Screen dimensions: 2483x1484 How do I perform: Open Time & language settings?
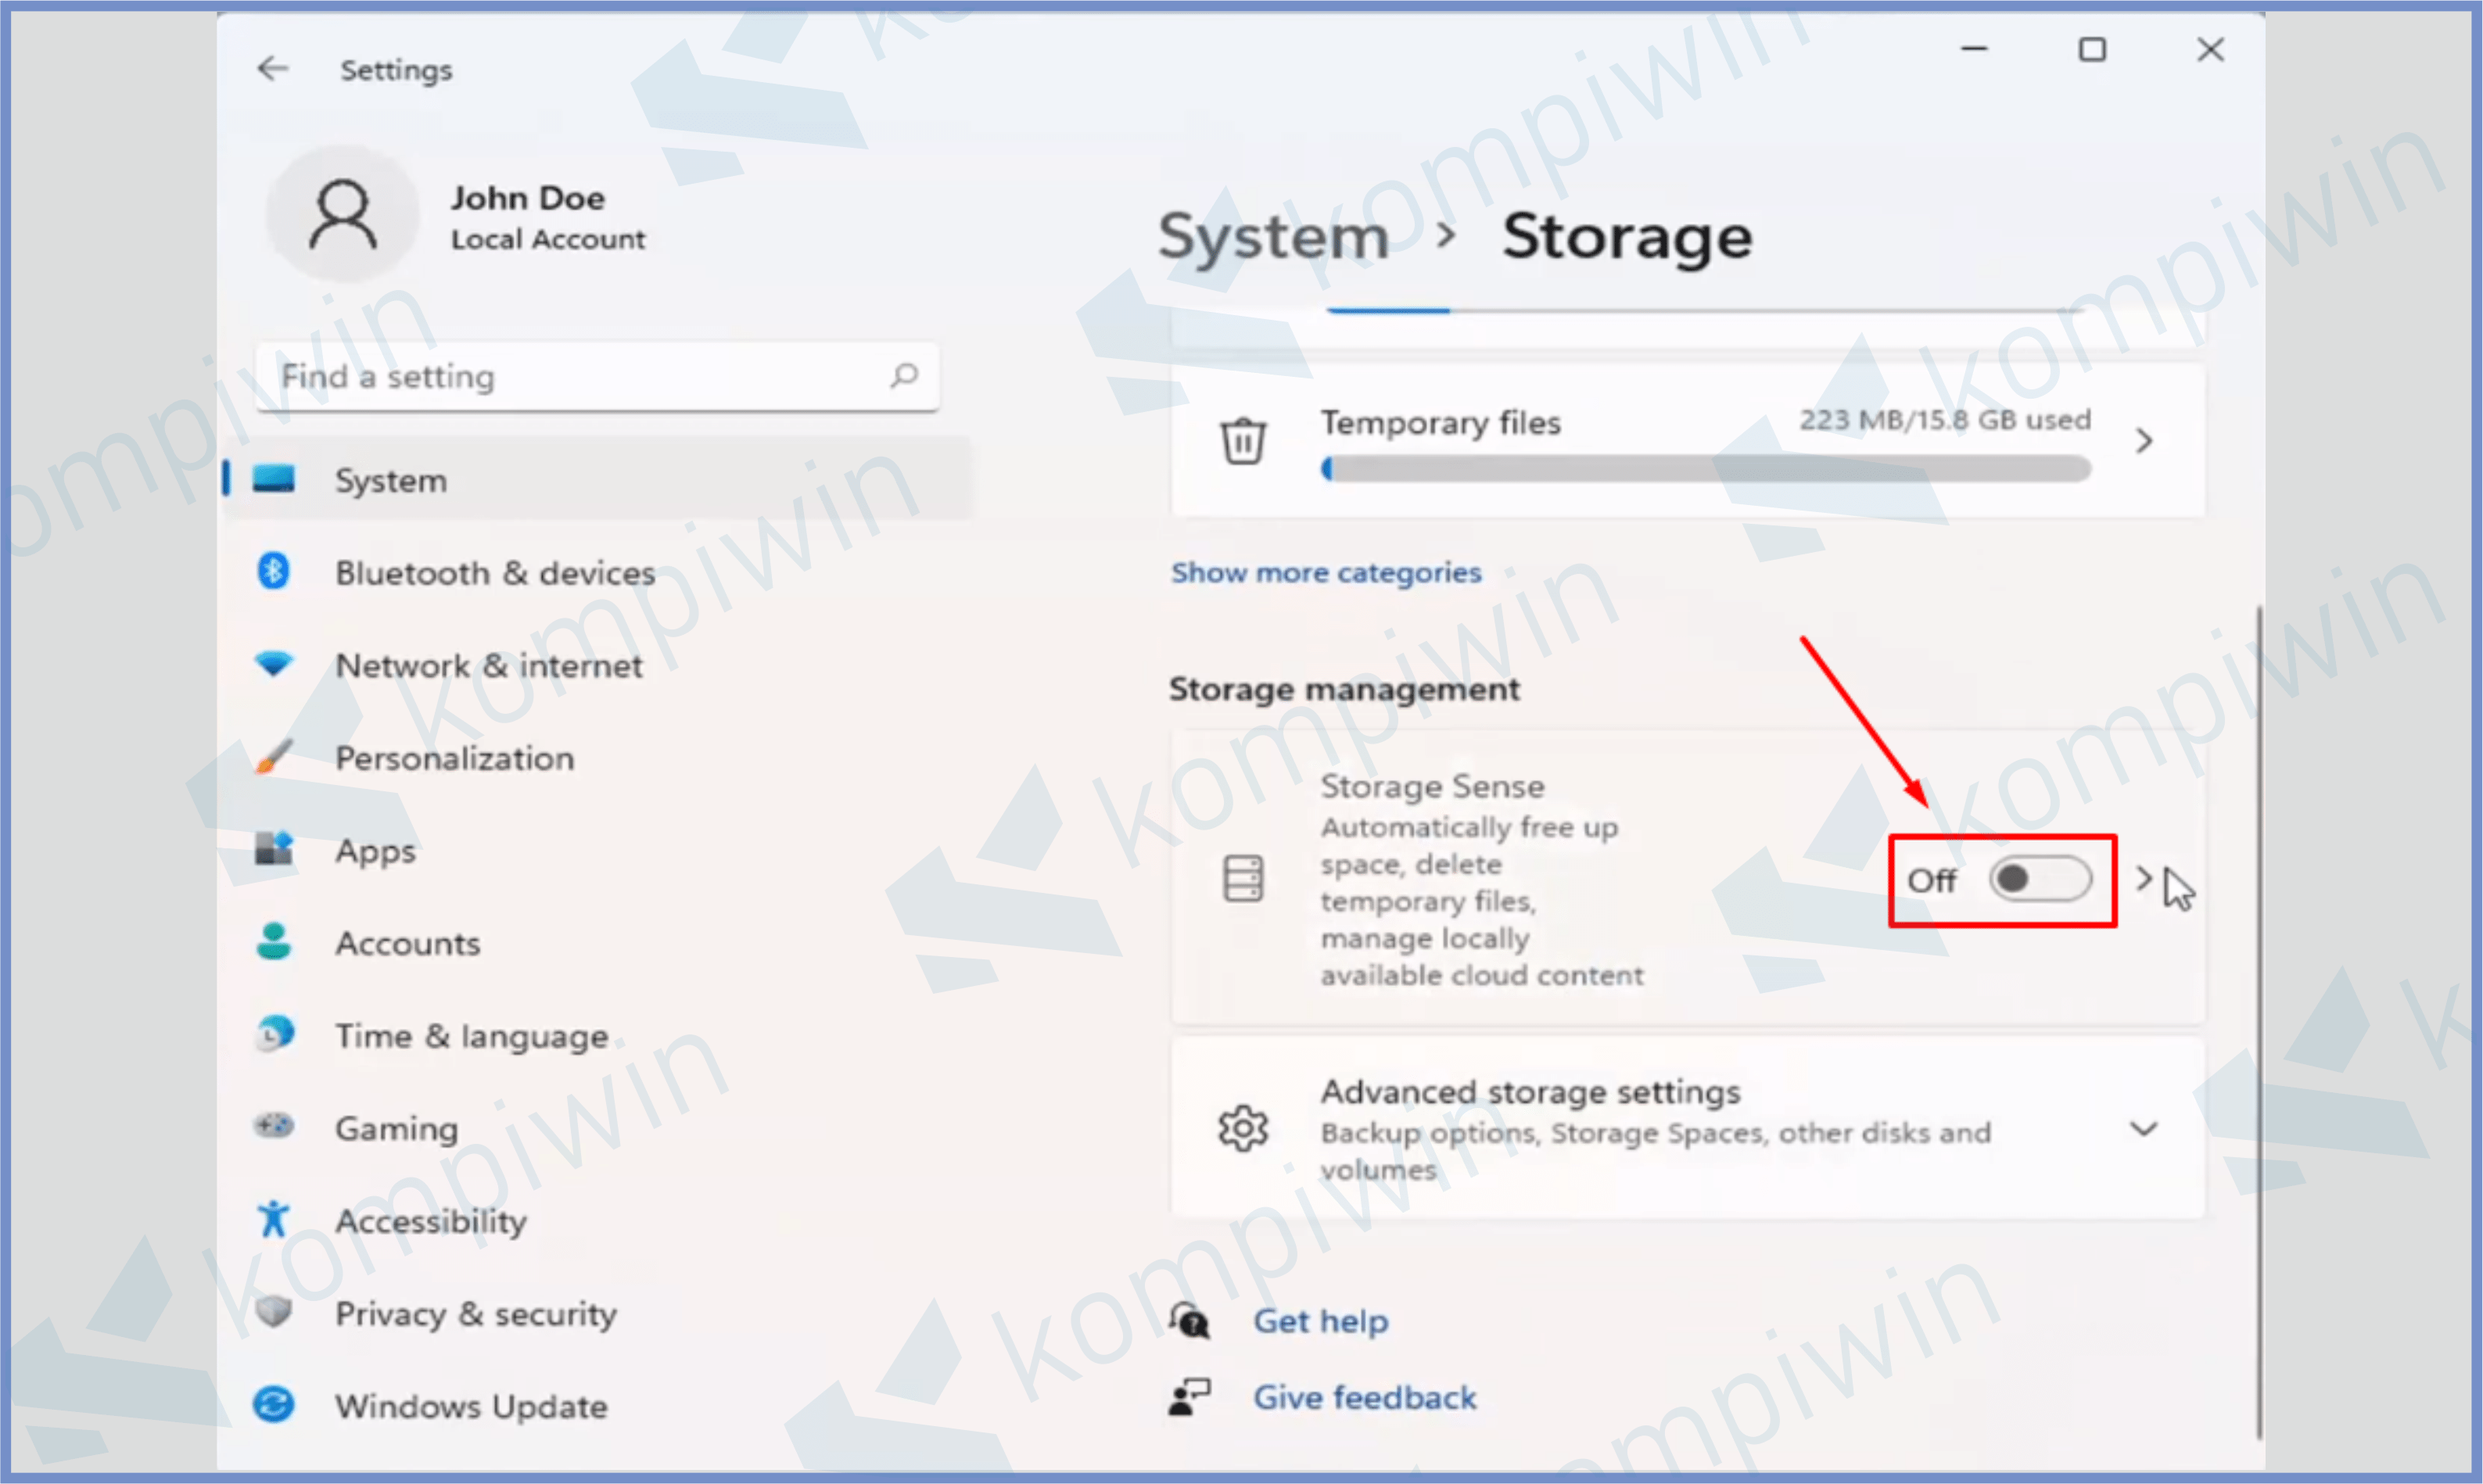(x=596, y=1035)
